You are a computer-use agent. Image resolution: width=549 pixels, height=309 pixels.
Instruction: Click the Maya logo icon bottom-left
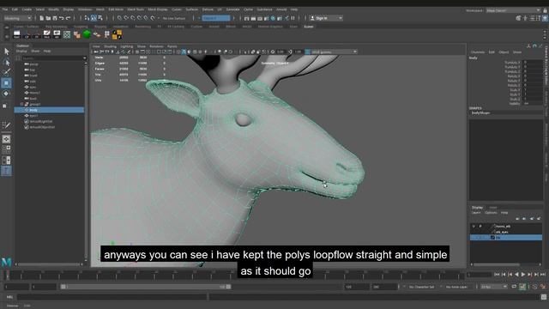pos(6,262)
